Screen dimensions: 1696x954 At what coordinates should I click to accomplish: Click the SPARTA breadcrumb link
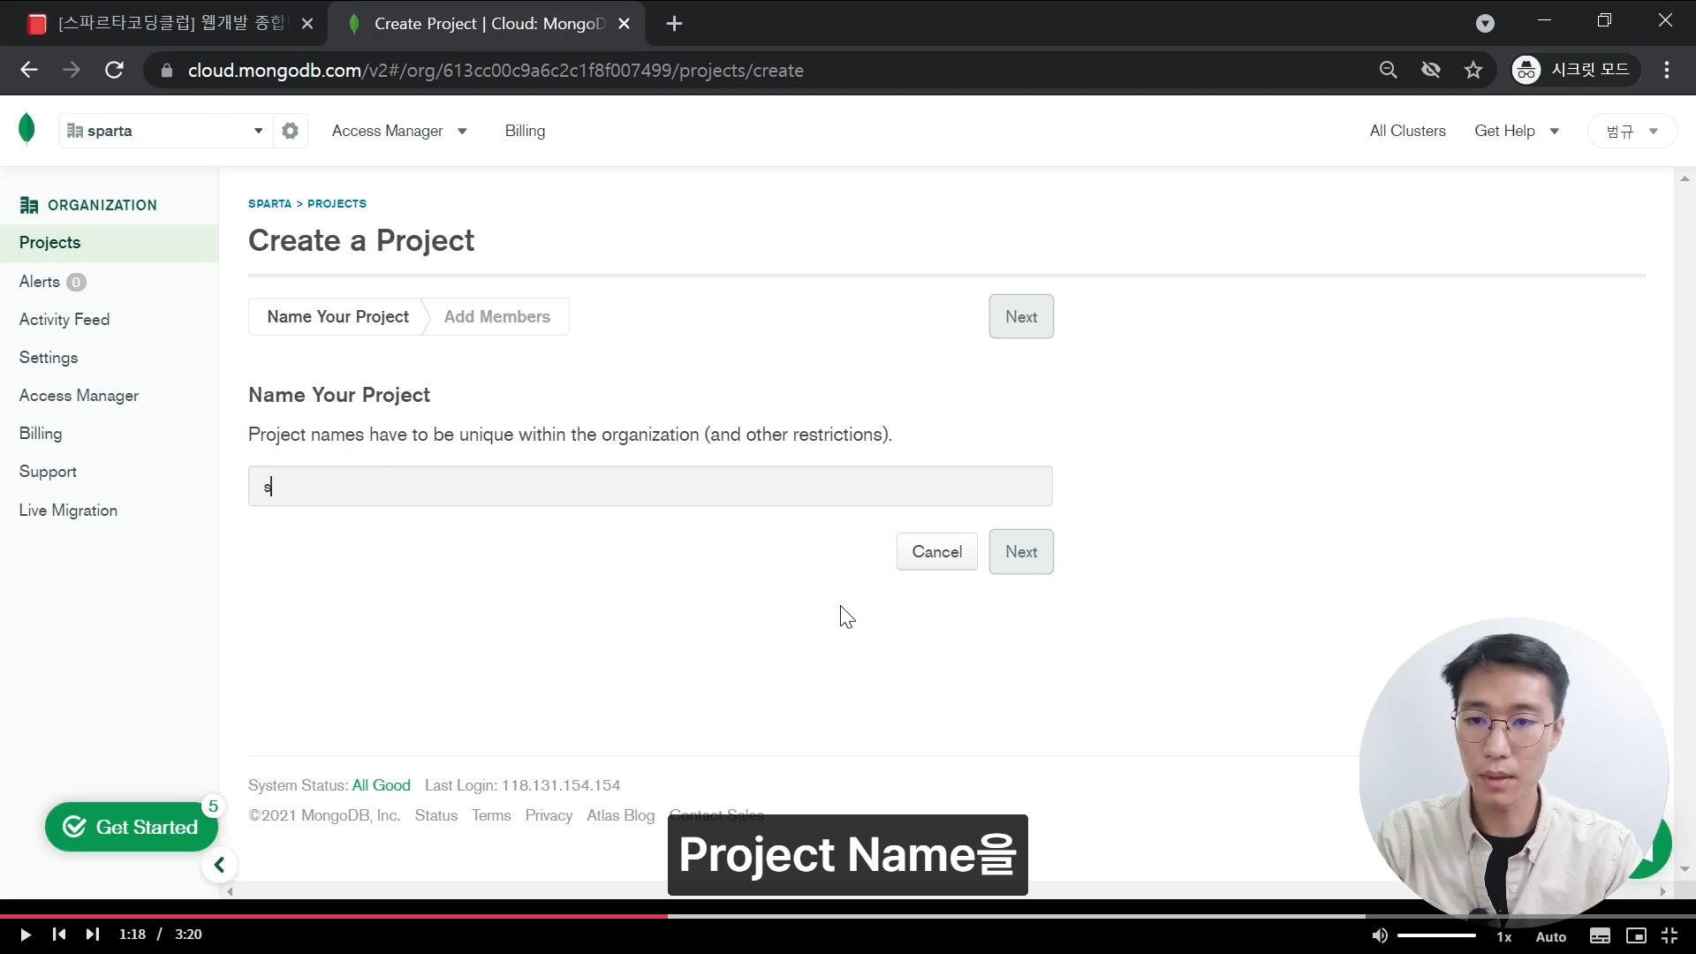point(269,203)
